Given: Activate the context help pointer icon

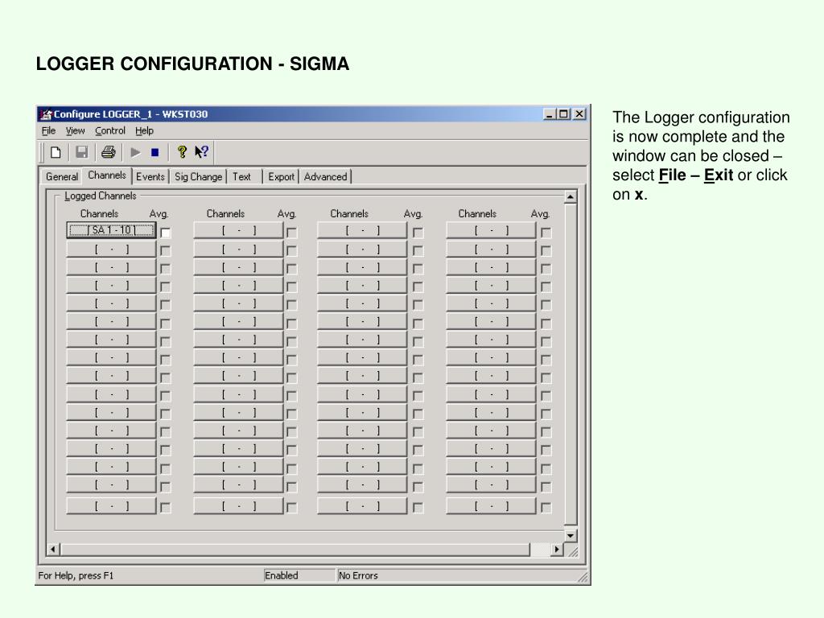Looking at the screenshot, I should click(202, 152).
